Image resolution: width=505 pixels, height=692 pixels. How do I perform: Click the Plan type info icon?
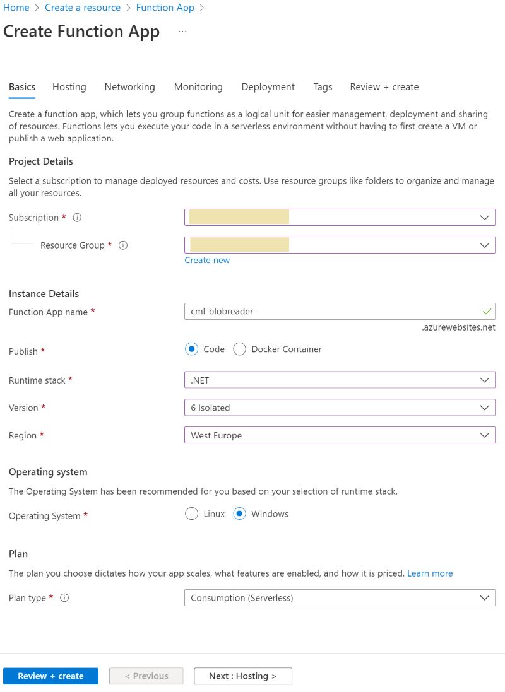(64, 597)
